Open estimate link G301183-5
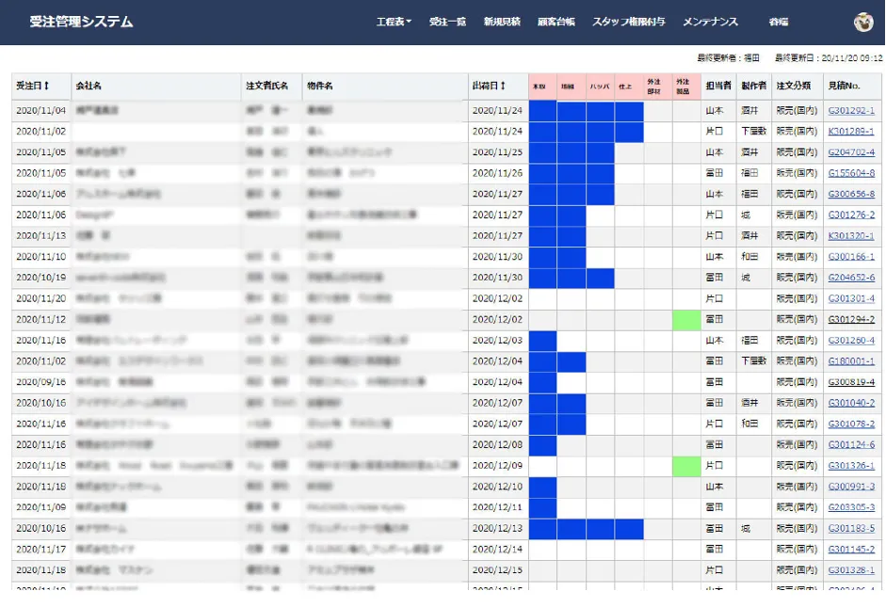This screenshot has width=886, height=607. click(850, 529)
